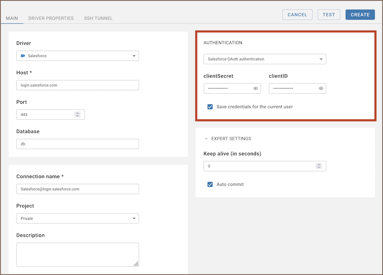Collapse the Expert Settings chevron
The image size is (383, 275).
pyautogui.click(x=206, y=139)
